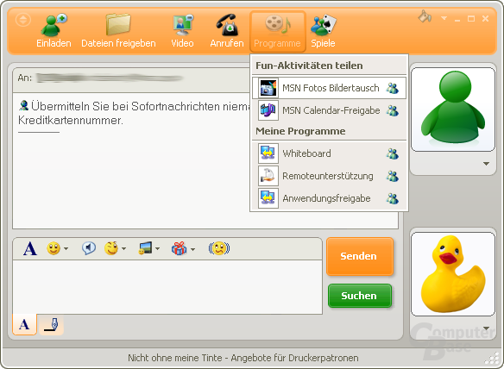The image size is (504, 369).
Task: Click people icon beside Whiteboard
Action: (x=393, y=153)
